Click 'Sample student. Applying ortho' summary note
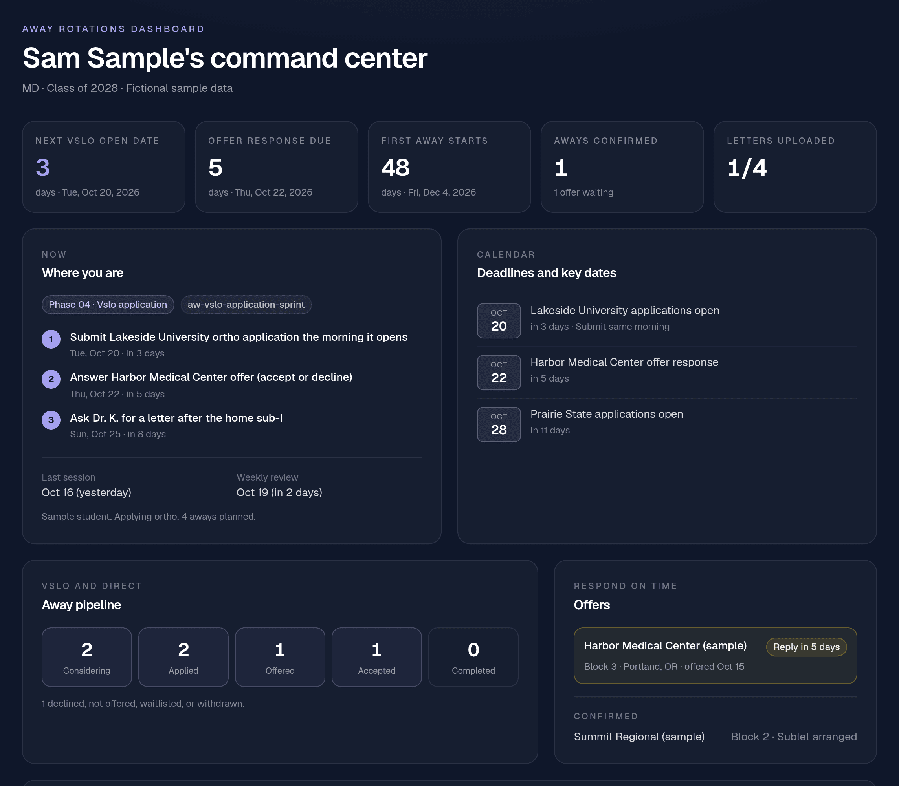Viewport: 899px width, 786px height. [x=149, y=517]
